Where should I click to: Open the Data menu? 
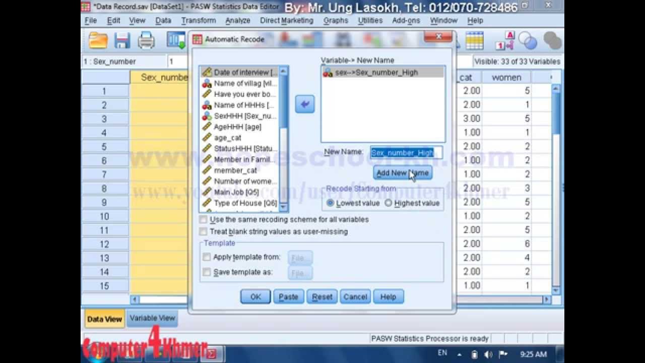(163, 21)
